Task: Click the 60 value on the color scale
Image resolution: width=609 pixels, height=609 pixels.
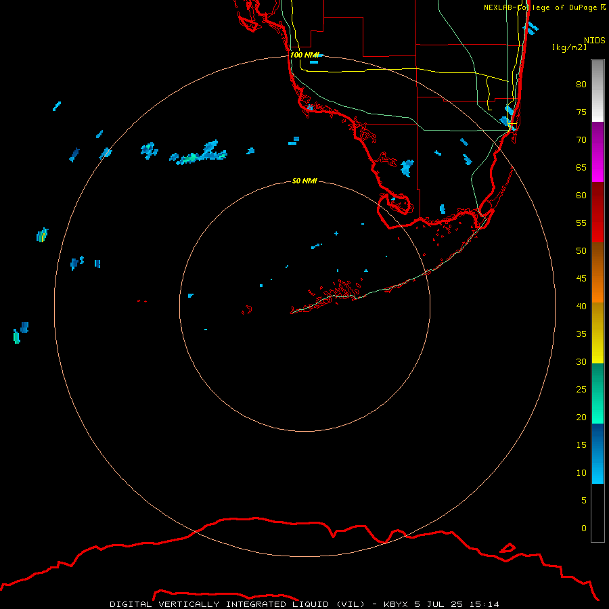Action: click(581, 196)
